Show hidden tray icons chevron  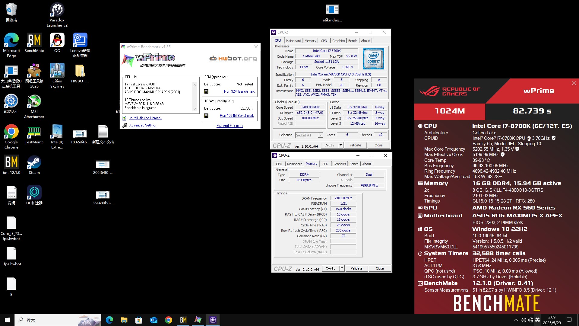point(516,320)
